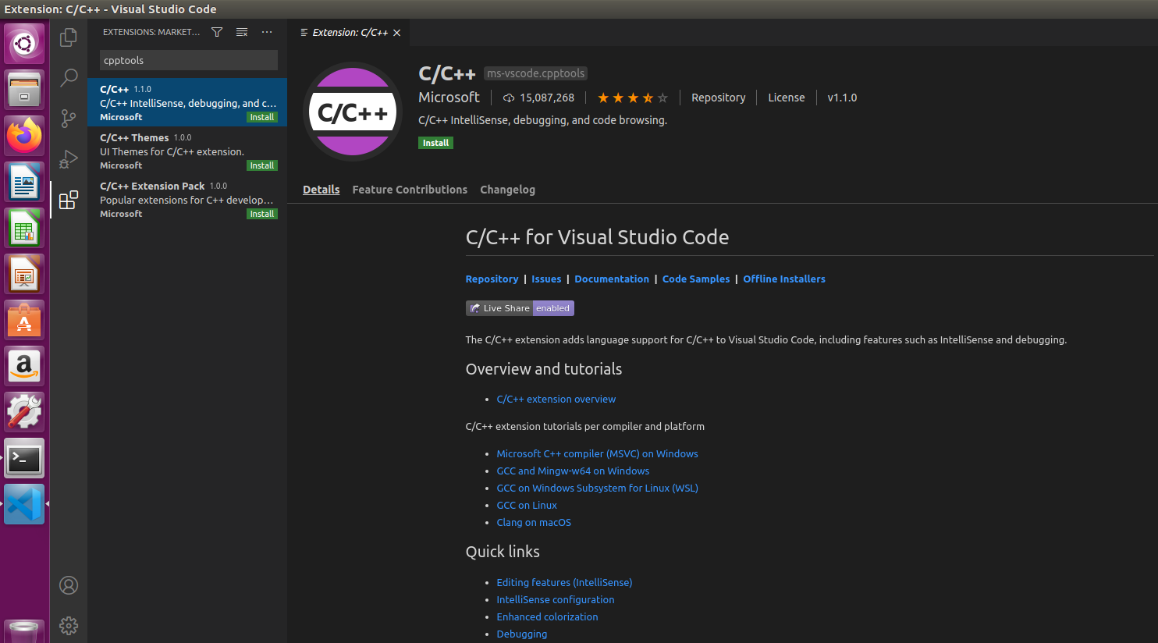
Task: Click the C/C++ extension logo
Action: [x=353, y=112]
